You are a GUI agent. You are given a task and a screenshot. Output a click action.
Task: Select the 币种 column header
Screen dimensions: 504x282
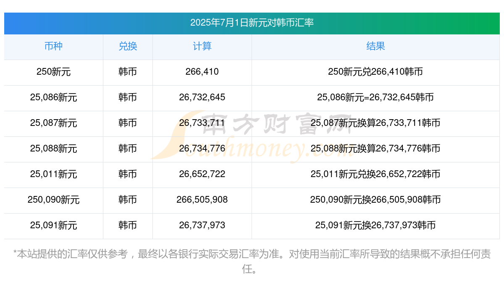tap(53, 46)
